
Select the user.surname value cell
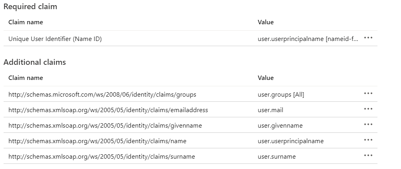point(277,156)
